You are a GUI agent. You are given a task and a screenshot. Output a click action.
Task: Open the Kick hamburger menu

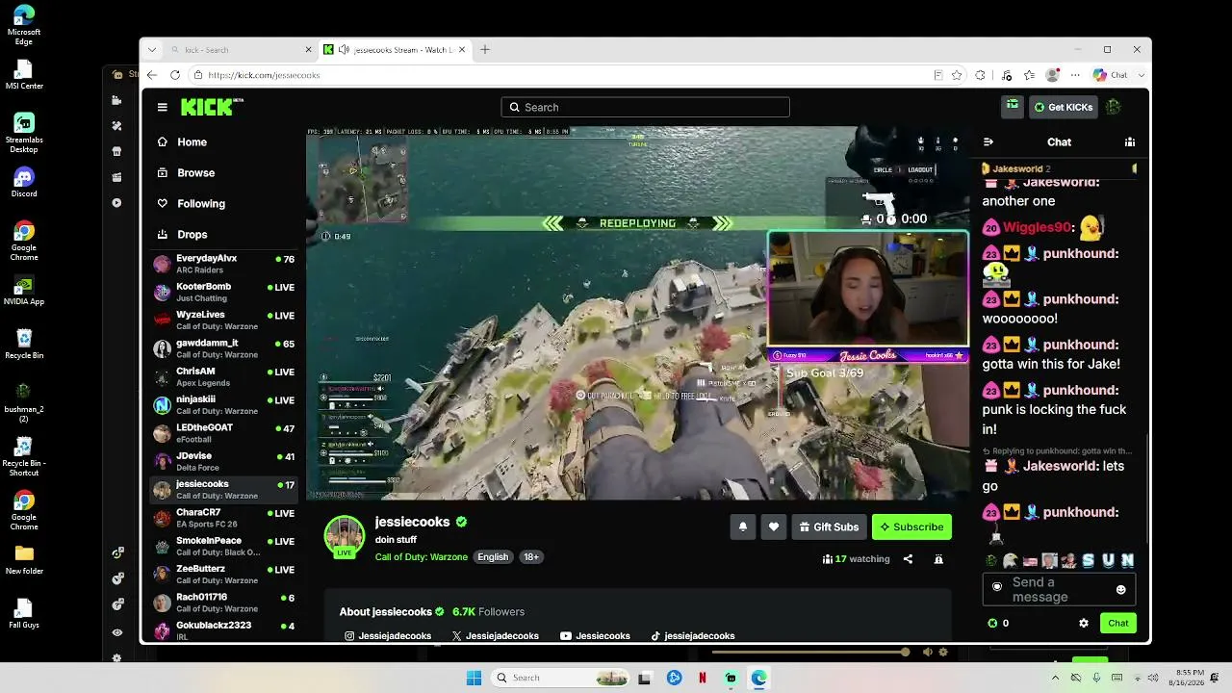pos(163,107)
